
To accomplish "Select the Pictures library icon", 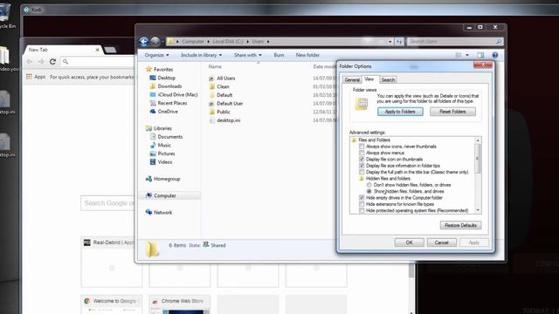I will 153,154.
